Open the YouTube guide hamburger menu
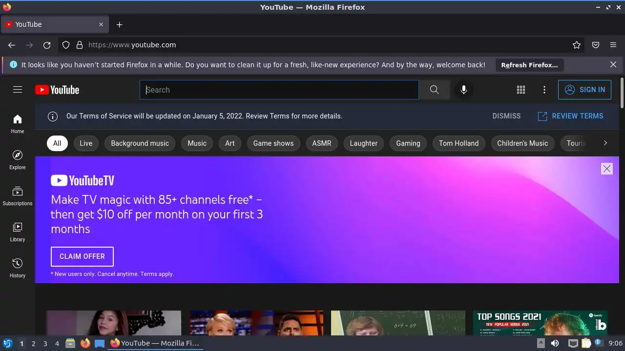Viewport: 625px width, 351px height. [x=18, y=90]
